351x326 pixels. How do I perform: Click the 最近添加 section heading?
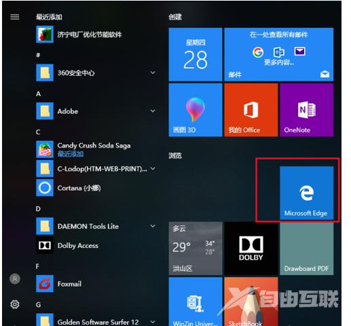[x=49, y=17]
